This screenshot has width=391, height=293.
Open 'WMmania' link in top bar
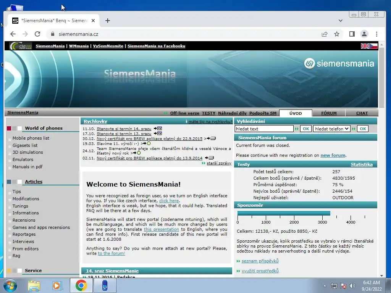coord(79,46)
